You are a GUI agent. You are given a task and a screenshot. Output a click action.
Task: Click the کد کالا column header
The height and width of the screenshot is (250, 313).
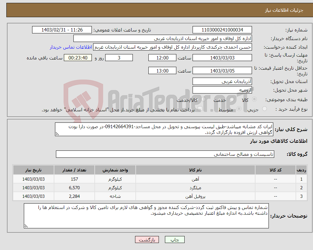point(276,170)
